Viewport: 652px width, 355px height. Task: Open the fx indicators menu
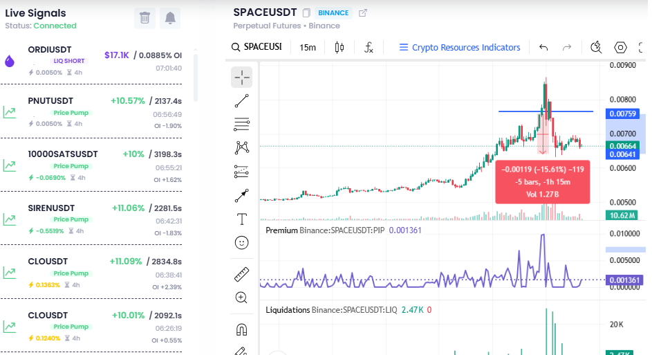pos(369,48)
